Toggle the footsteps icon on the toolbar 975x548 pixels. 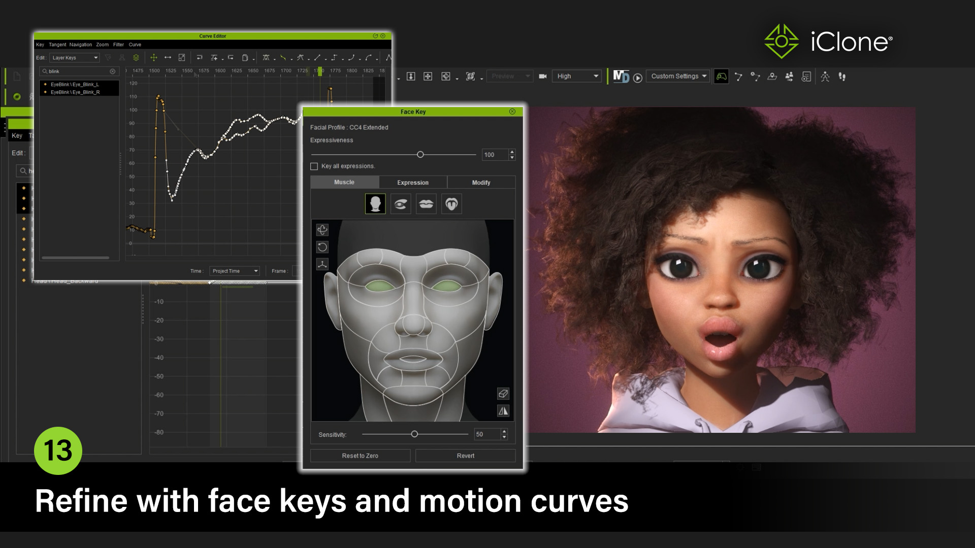pyautogui.click(x=842, y=76)
